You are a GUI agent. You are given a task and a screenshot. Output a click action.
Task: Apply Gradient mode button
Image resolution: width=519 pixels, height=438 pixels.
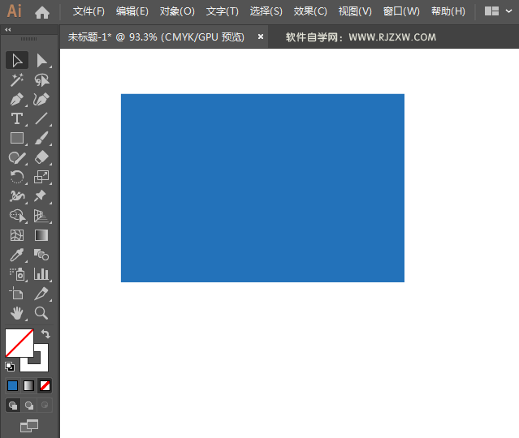click(28, 386)
